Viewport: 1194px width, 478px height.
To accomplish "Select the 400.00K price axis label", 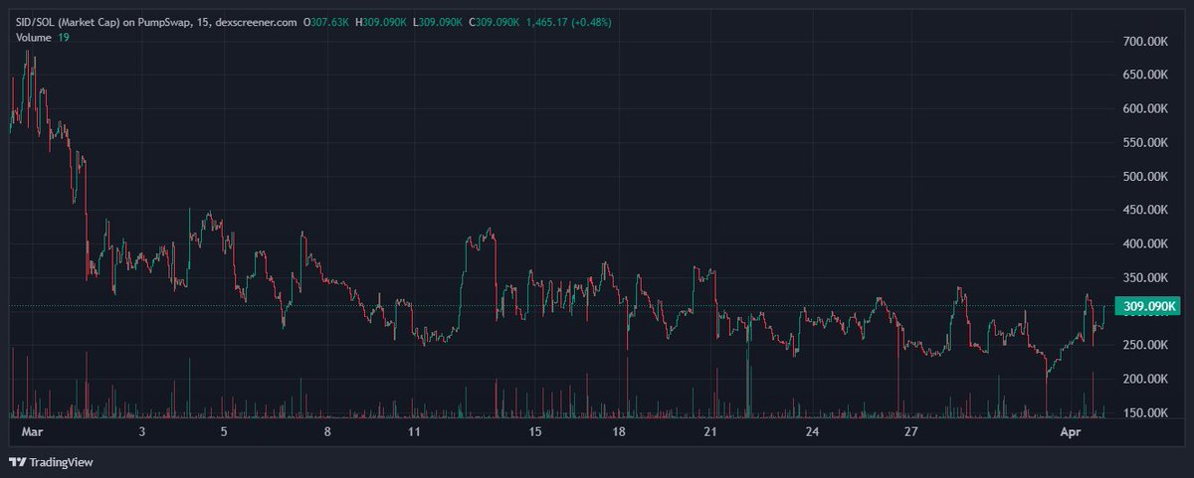I will click(1143, 244).
